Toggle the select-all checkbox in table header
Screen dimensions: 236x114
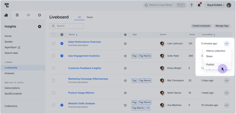coord(54,35)
